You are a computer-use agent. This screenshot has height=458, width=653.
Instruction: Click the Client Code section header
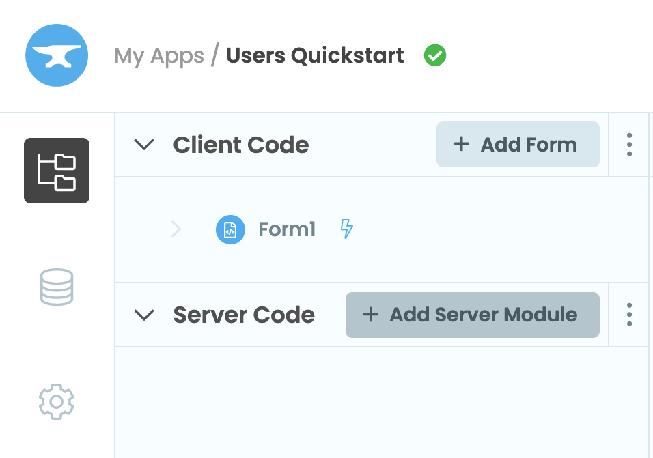241,145
